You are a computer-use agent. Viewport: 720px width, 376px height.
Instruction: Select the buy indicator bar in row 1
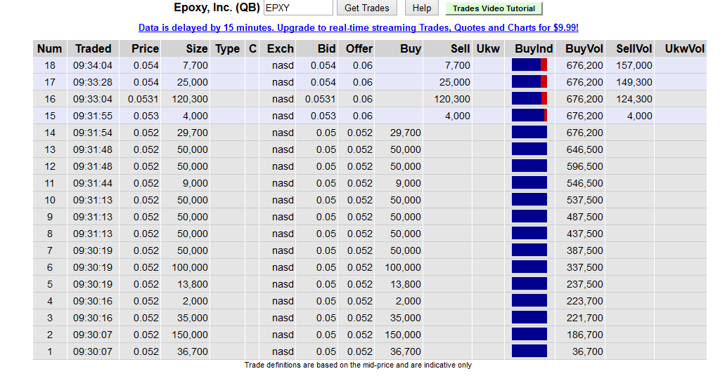[529, 351]
